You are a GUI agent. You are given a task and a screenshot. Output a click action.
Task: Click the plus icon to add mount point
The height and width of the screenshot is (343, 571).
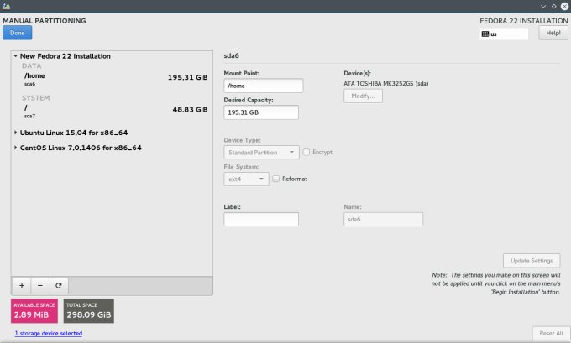pos(22,286)
